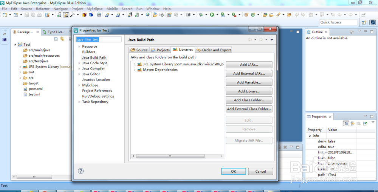The height and width of the screenshot is (192, 378).
Task: Open the dropdown arrow next to Debug icon
Action: pyautogui.click(x=206, y=15)
